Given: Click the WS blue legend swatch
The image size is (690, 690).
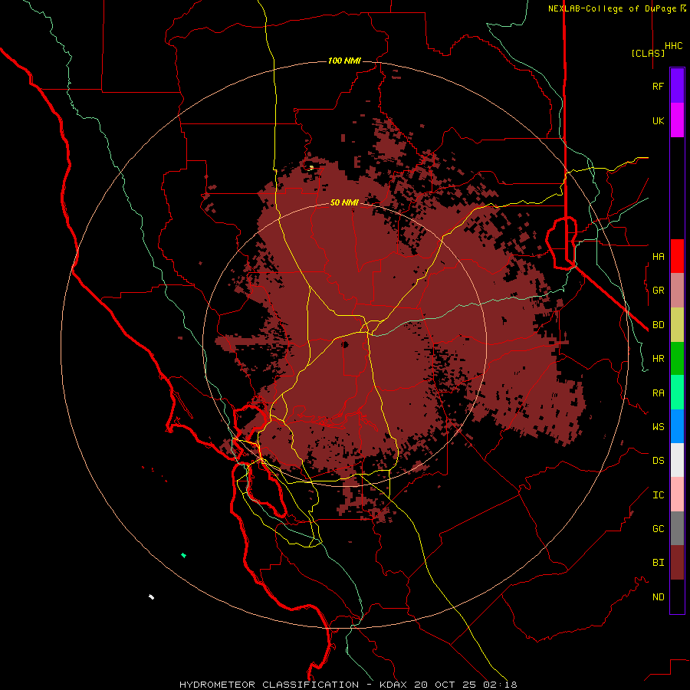Looking at the screenshot, I should coord(677,426).
